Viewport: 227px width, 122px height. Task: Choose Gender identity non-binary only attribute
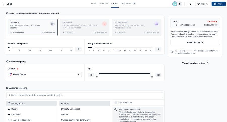click(x=85, y=120)
